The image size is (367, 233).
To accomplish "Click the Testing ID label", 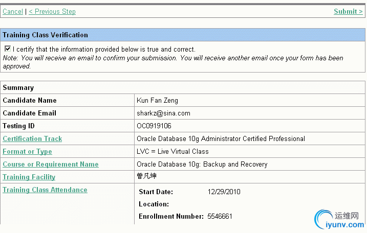I will tap(18, 126).
